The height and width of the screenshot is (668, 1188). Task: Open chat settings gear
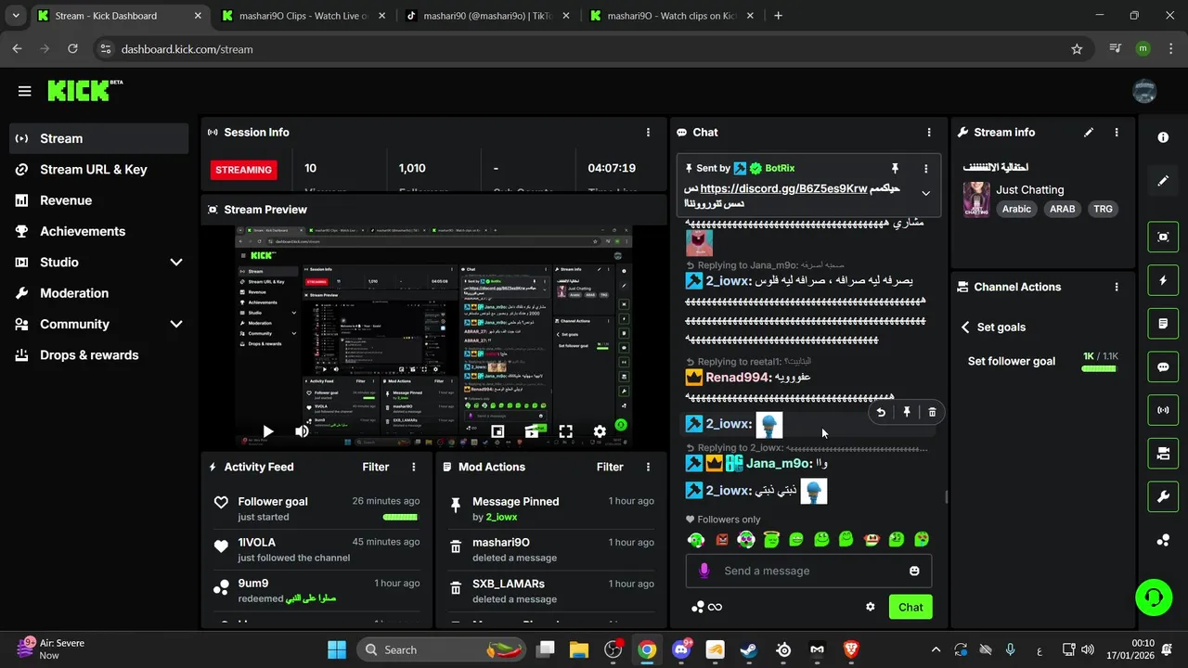point(871,607)
